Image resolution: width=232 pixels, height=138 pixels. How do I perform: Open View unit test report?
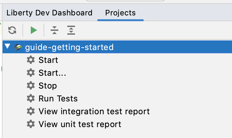point(80,124)
